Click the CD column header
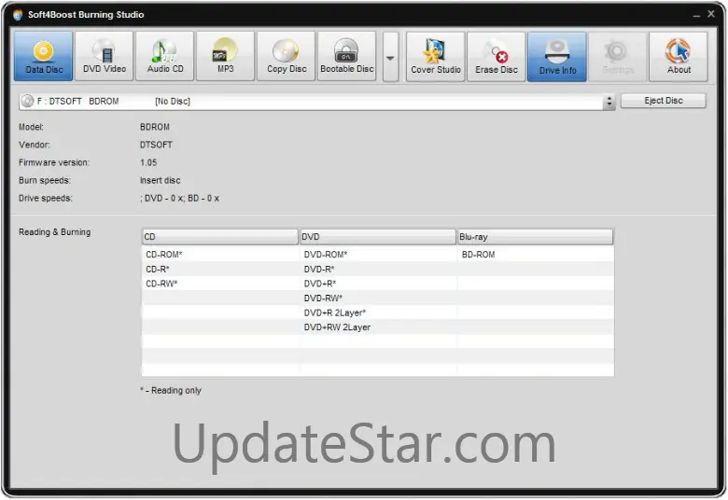This screenshot has height=500, width=728. [219, 237]
